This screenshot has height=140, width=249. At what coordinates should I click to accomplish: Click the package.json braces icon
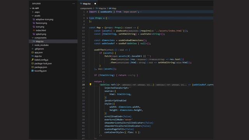tap(33, 67)
